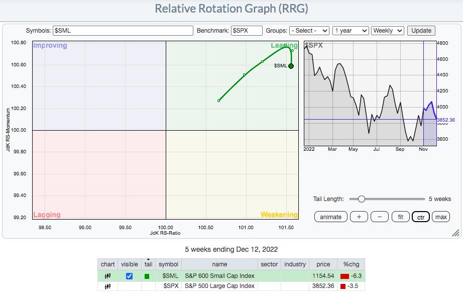Toggle the max view button
The width and height of the screenshot is (463, 293).
441,217
